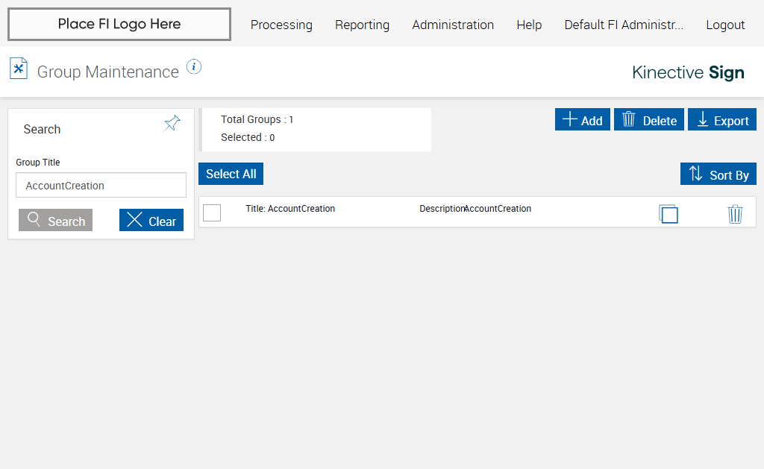Open the Reporting menu

(362, 25)
